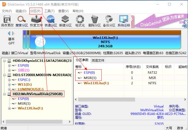Viewport: 188px width, 130px height.
Task: Create a New Partition (新建分区)
Action: click(65, 21)
